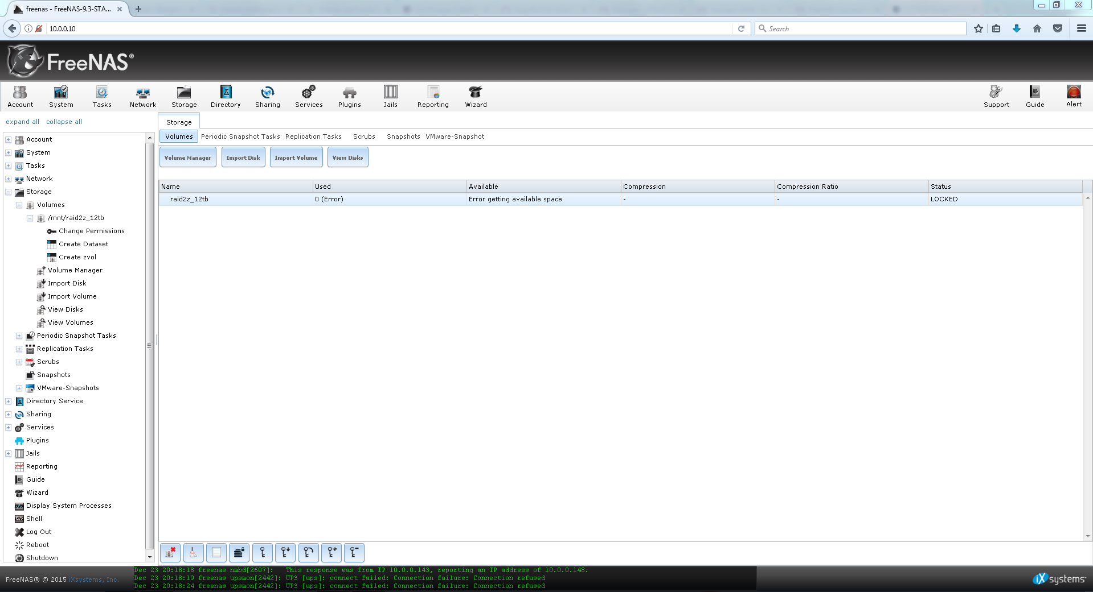Viewport: 1093px width, 592px height.
Task: Open the Reporting toolbar icon
Action: click(433, 96)
